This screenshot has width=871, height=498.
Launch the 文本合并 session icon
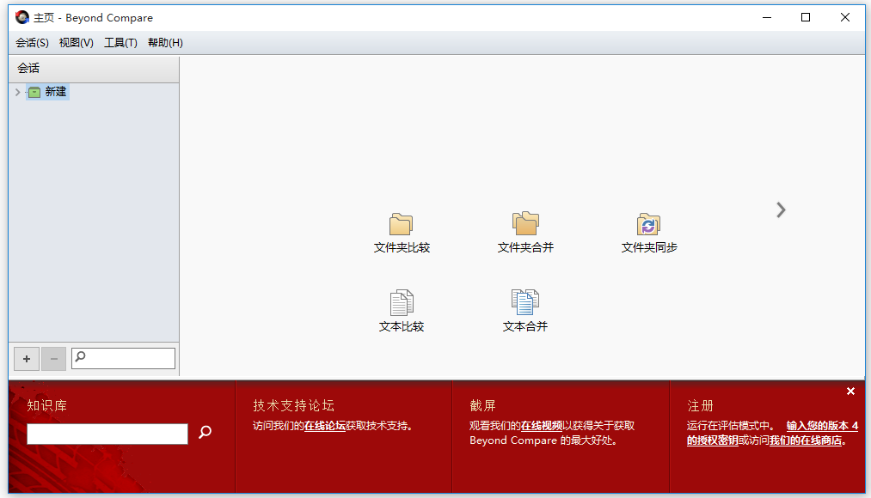(x=525, y=302)
